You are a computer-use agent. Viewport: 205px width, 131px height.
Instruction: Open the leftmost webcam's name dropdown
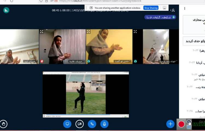tap(30, 62)
